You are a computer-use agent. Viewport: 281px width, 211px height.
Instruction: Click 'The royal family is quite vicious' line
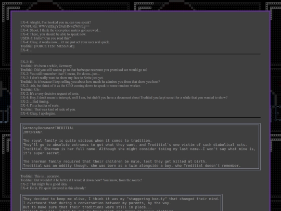(x=87, y=141)
